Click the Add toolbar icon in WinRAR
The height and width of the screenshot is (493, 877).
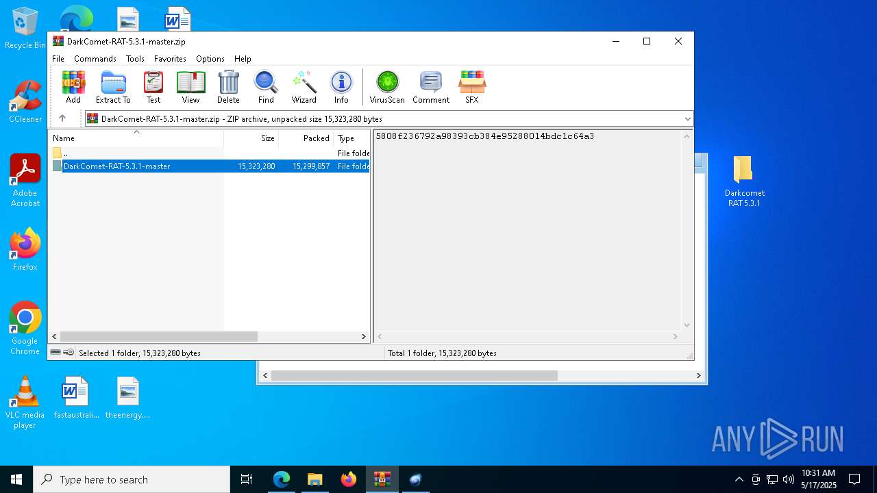pos(73,87)
